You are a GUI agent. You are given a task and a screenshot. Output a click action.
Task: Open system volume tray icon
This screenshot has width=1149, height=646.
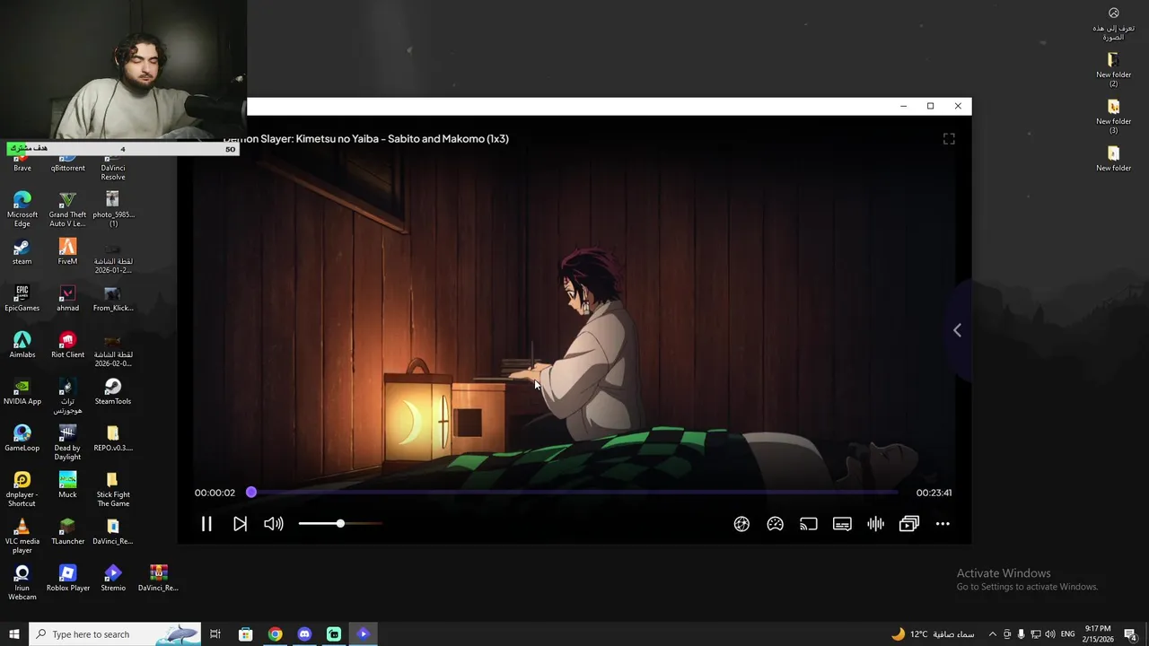pyautogui.click(x=1050, y=634)
